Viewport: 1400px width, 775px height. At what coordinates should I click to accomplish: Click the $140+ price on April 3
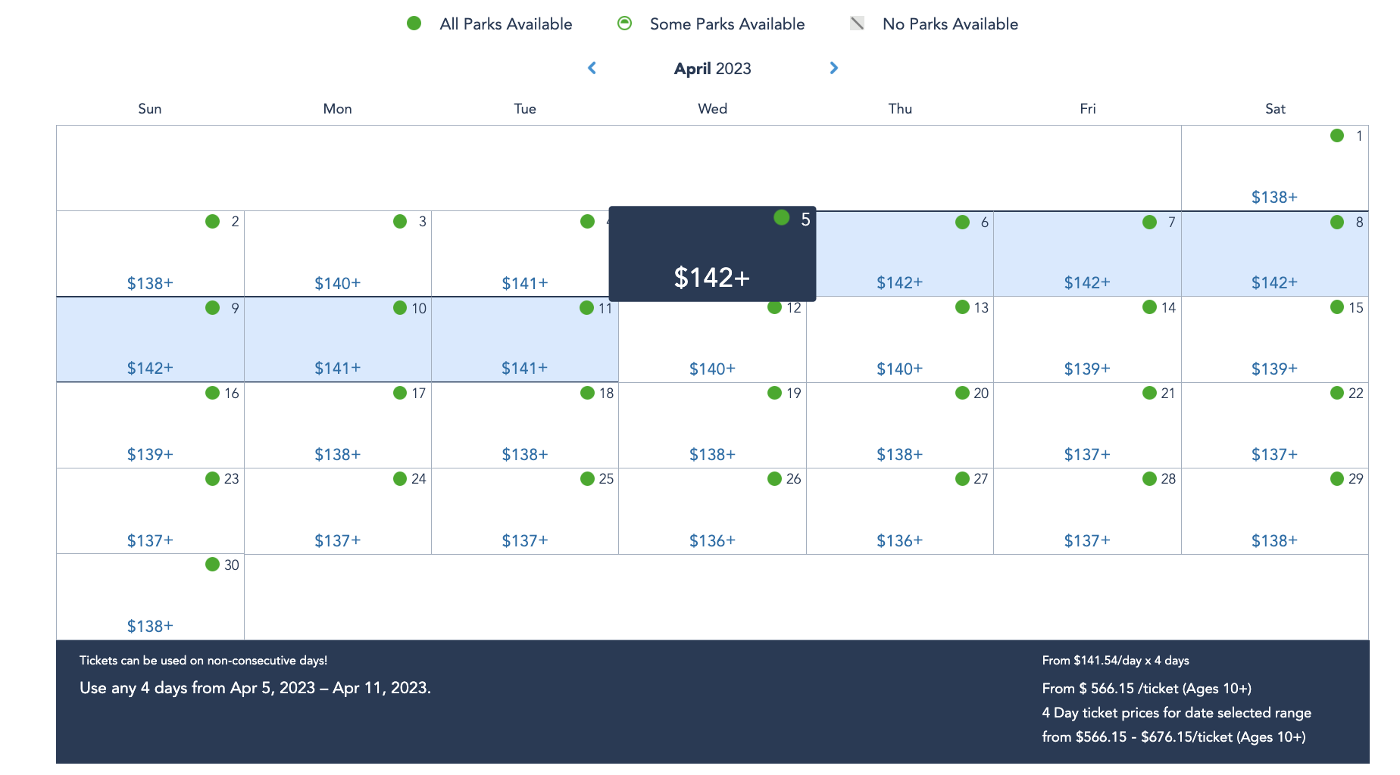click(337, 283)
